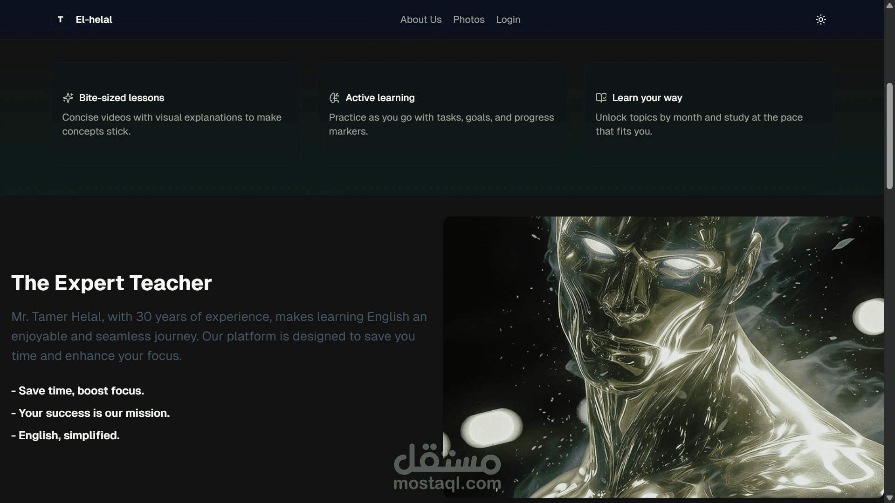Click the sparkle icon beside Bite-sized lessons
The width and height of the screenshot is (895, 503).
pos(68,98)
